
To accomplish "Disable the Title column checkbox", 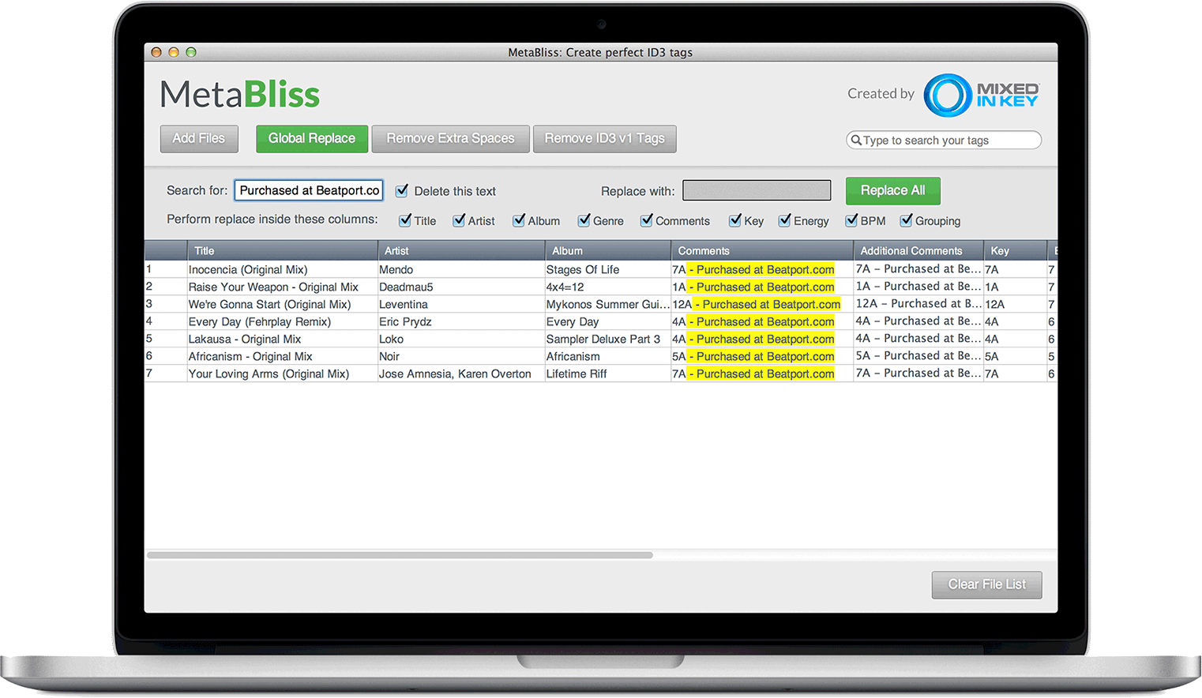I will pos(405,220).
